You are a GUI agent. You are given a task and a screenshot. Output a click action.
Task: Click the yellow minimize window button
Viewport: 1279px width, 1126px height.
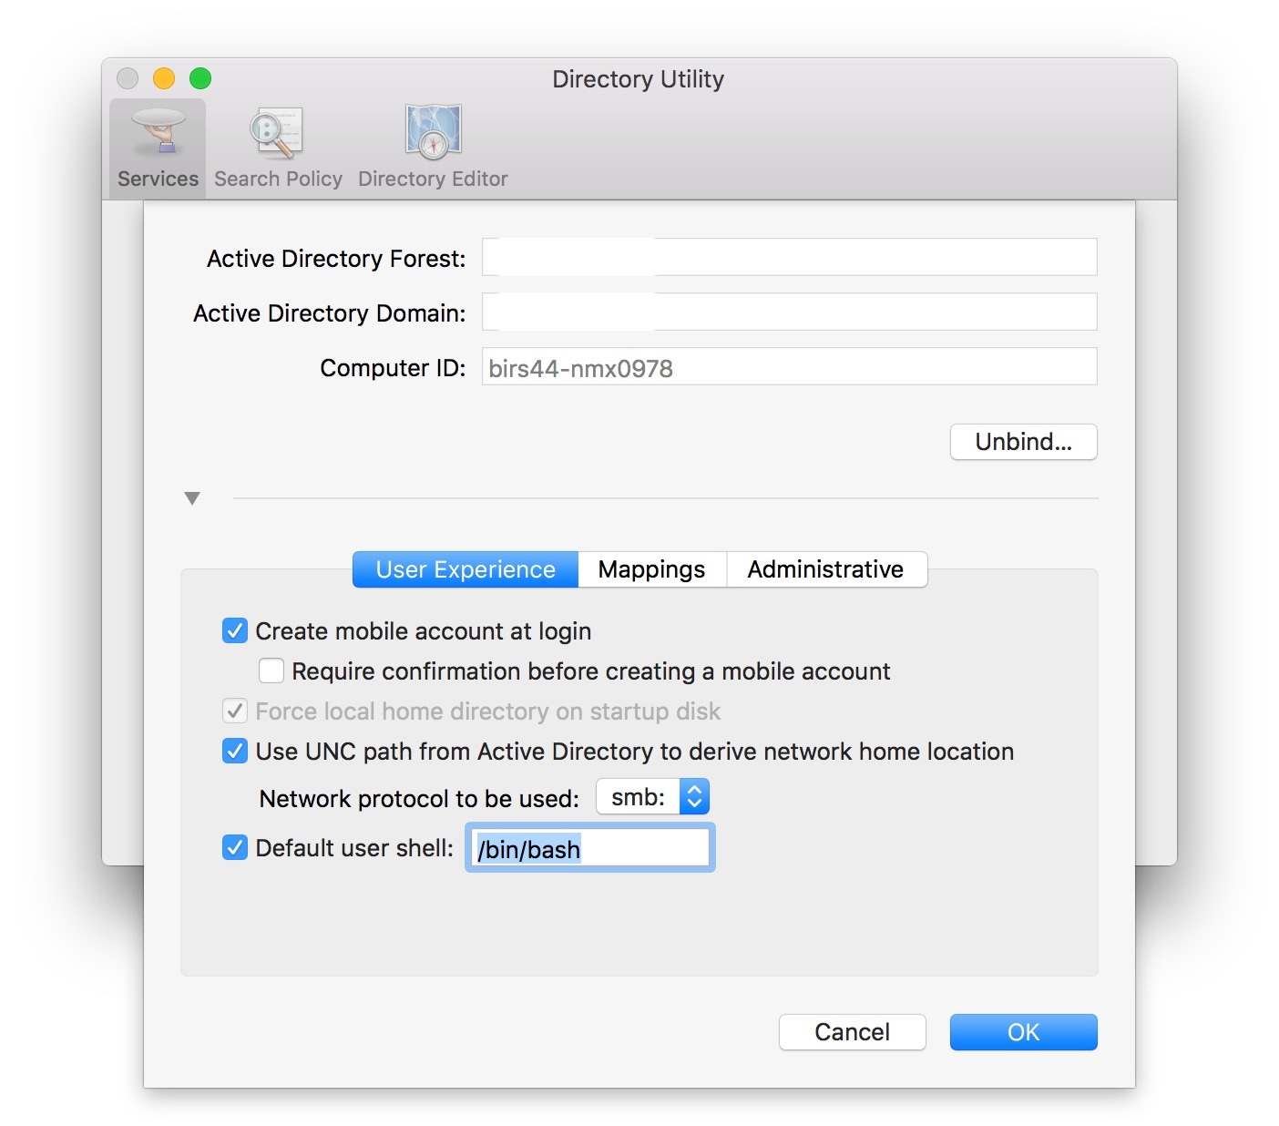[164, 78]
